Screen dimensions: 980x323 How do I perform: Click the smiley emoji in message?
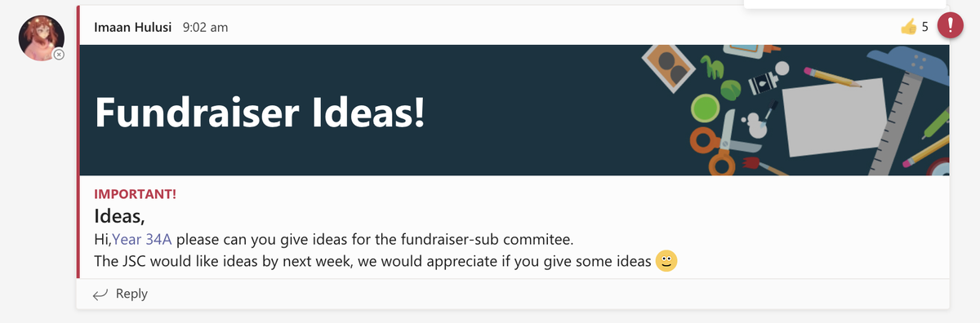[667, 261]
